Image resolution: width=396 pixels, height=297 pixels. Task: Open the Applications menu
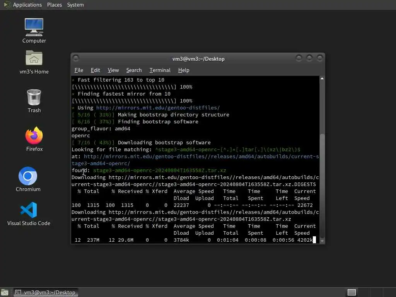[x=27, y=5]
